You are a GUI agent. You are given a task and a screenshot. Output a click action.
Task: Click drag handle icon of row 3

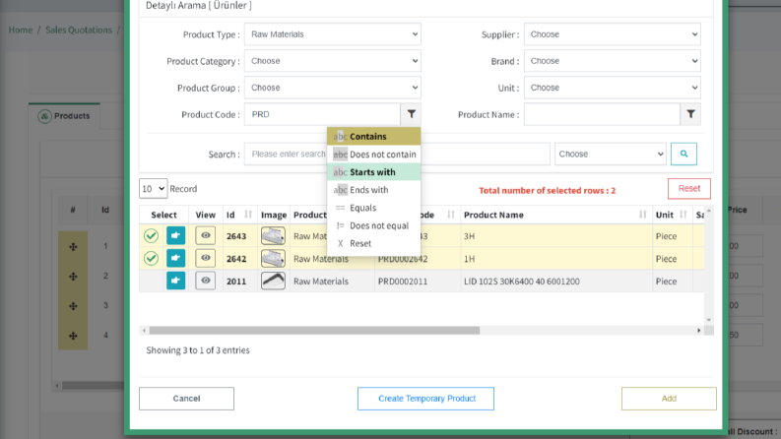[73, 306]
